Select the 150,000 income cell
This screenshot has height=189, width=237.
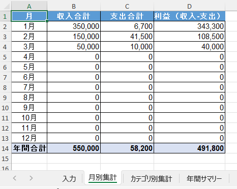coord(74,37)
